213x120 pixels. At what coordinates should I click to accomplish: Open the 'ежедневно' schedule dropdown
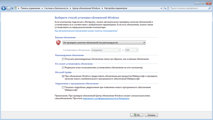(106, 50)
